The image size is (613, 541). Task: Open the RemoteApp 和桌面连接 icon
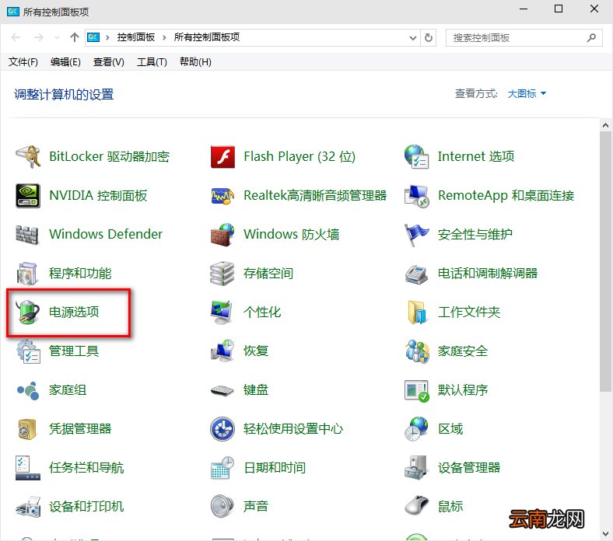[x=417, y=195]
